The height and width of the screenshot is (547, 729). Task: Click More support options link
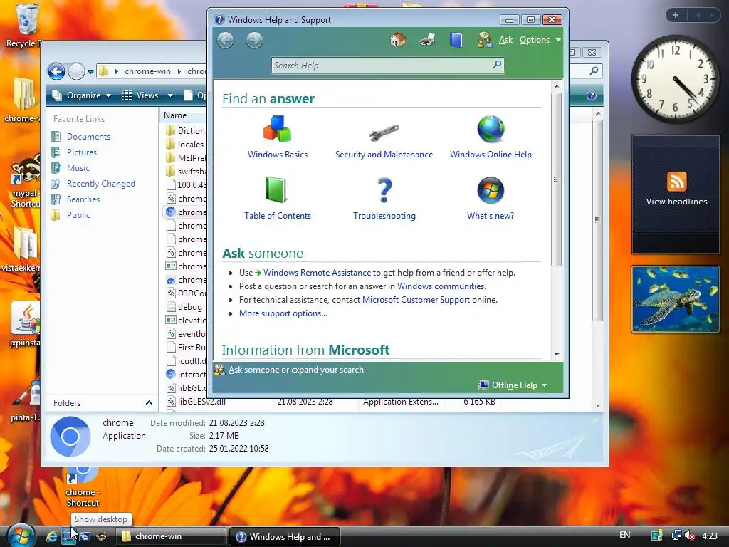[x=283, y=313]
